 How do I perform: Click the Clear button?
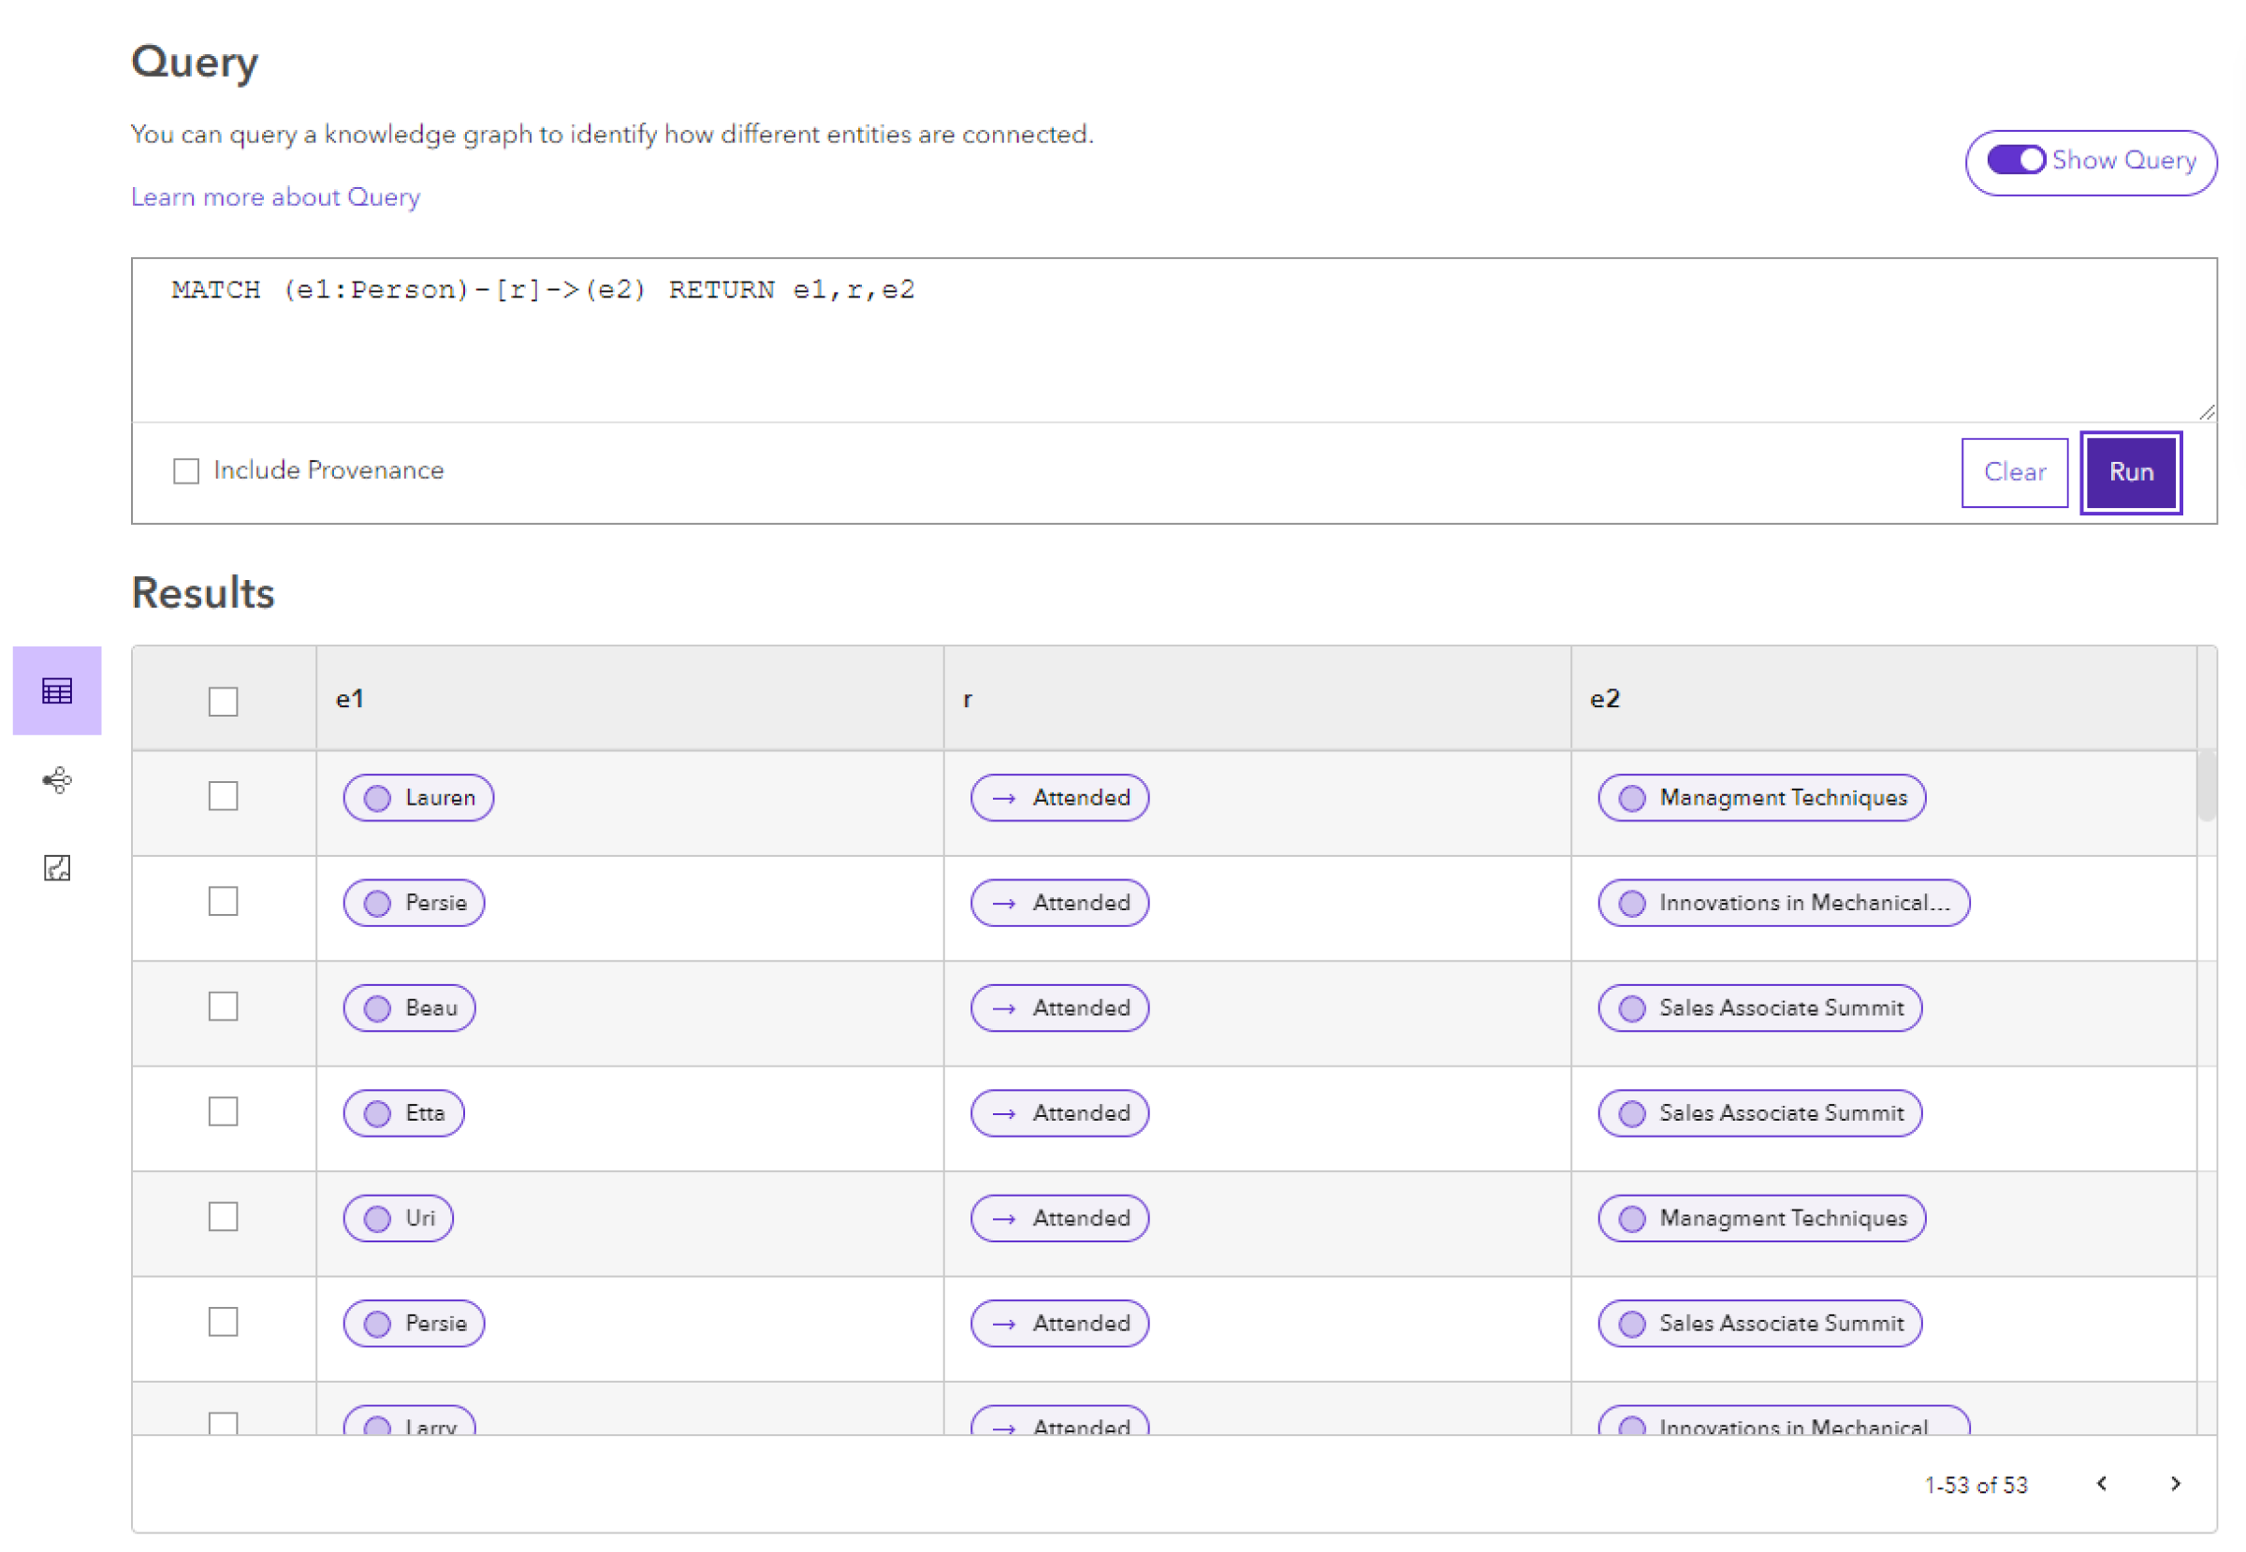click(x=2016, y=472)
